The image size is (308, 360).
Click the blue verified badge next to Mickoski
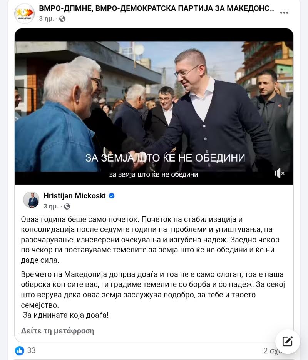[x=112, y=196]
